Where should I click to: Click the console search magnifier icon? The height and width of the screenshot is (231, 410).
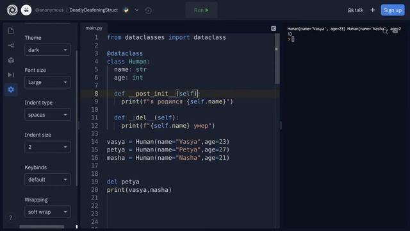coord(385,31)
